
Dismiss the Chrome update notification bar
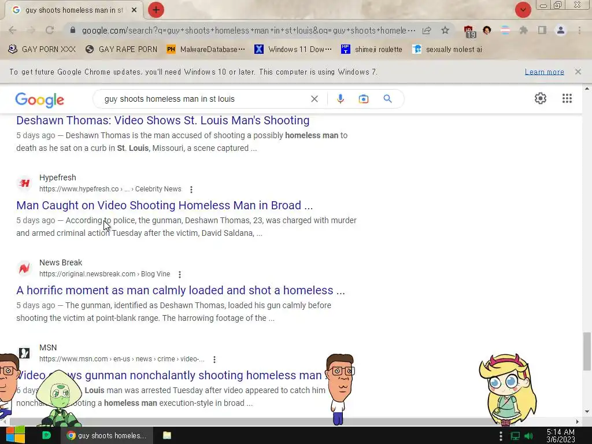[x=578, y=72]
